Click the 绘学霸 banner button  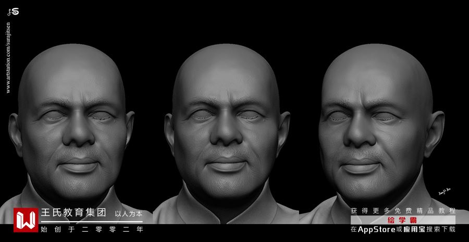[403, 220]
